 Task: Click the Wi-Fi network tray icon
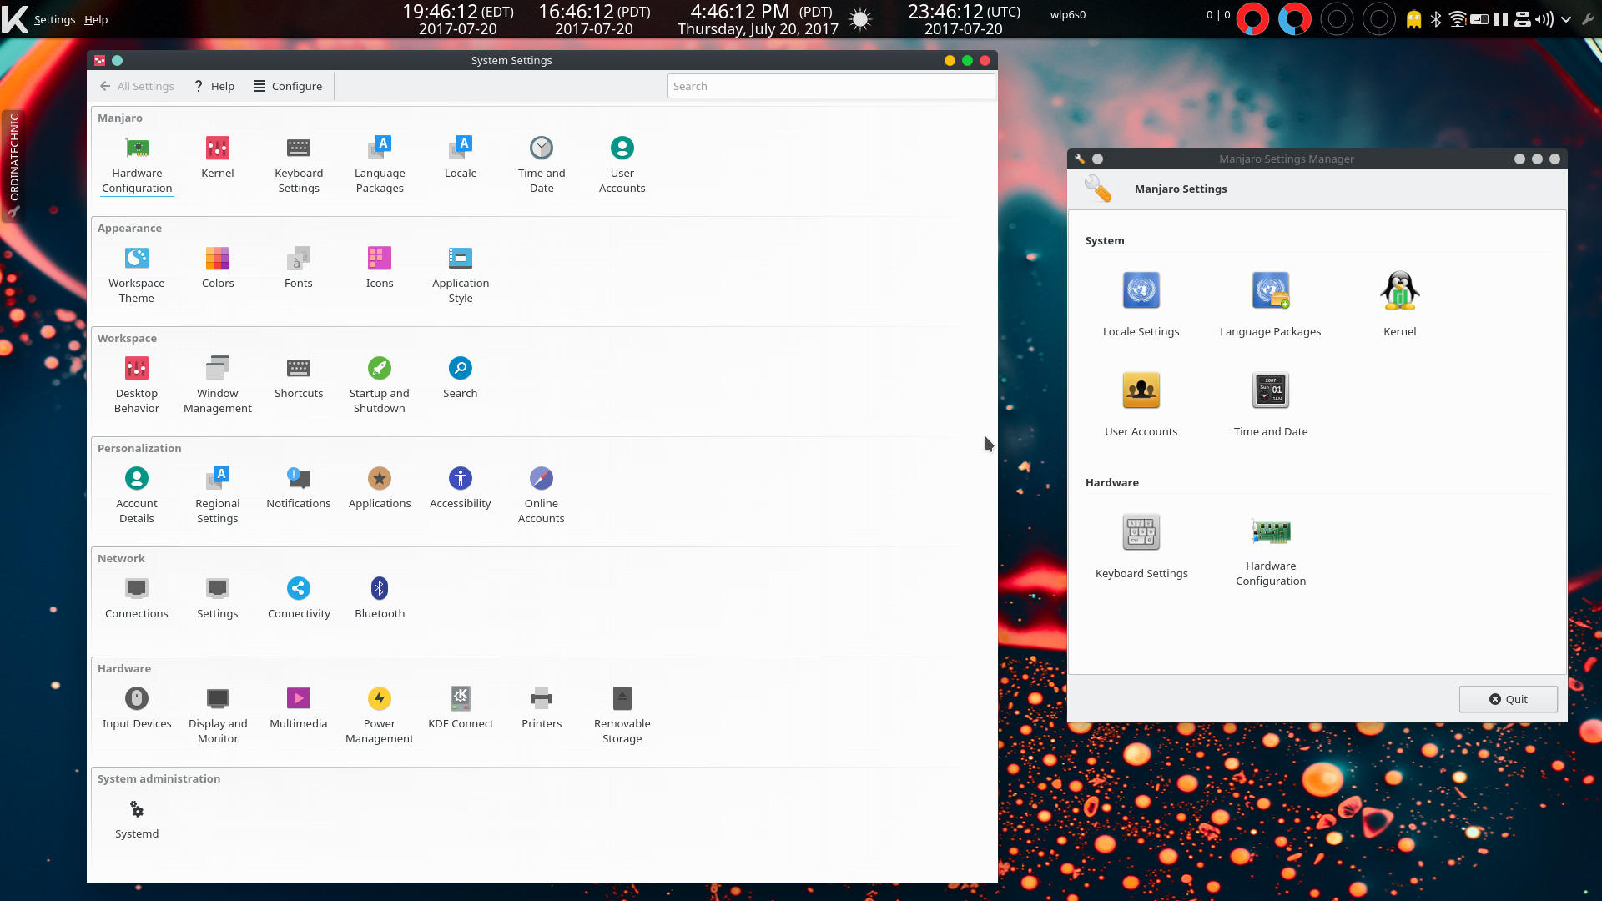pyautogui.click(x=1458, y=19)
